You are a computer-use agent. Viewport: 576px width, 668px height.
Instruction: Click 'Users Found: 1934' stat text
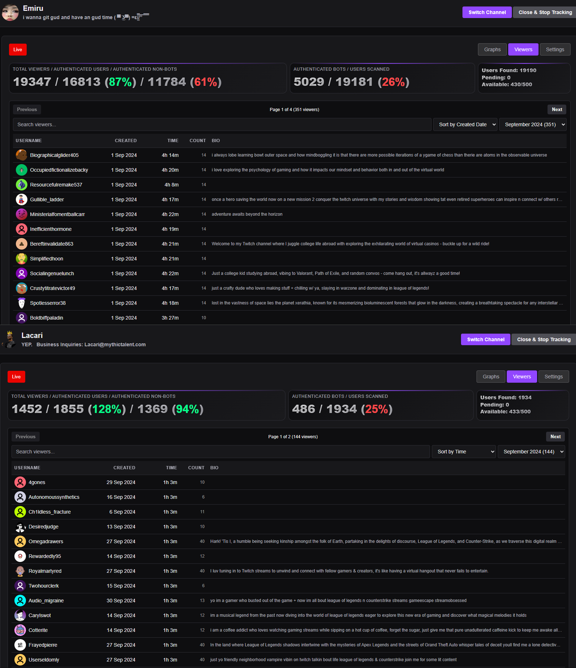click(x=506, y=397)
